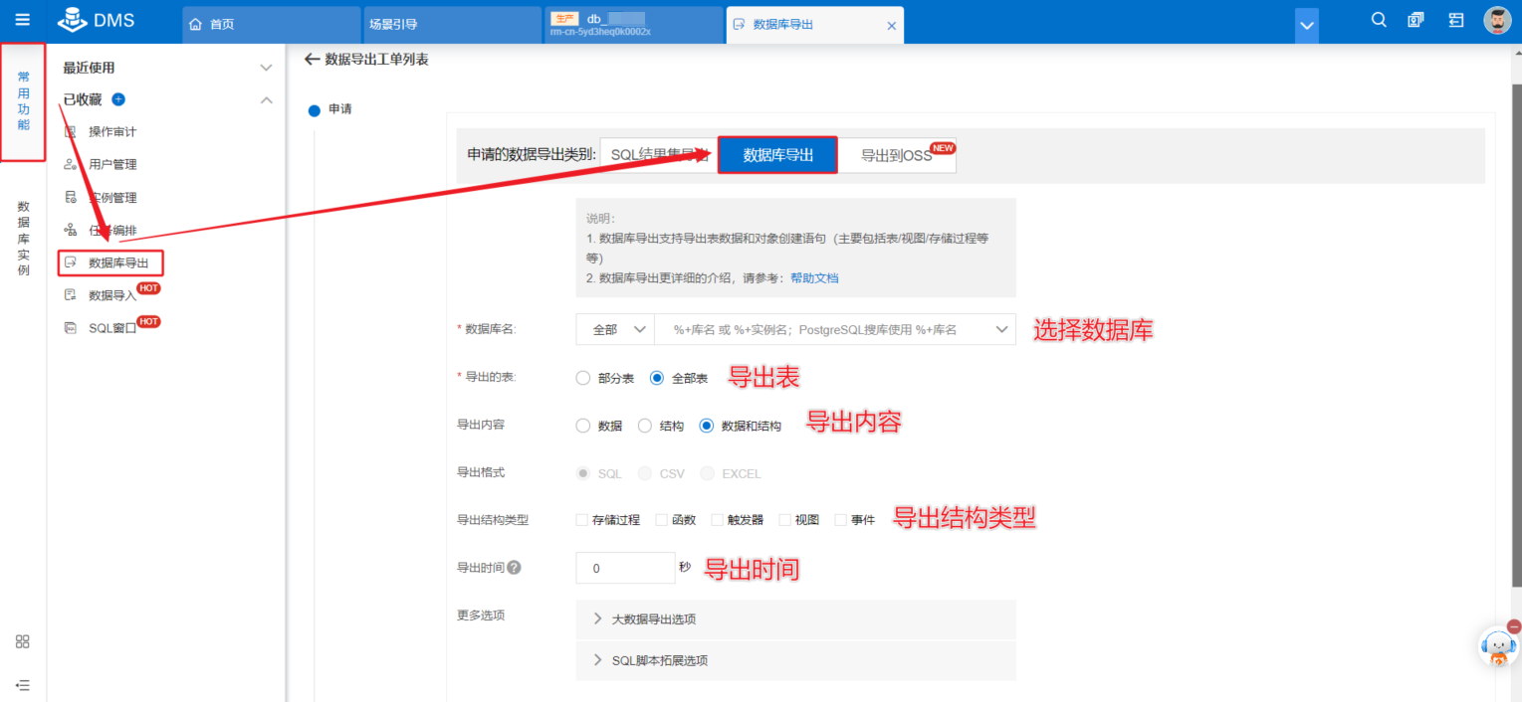Click the collapse sidebar icon at bottom left
This screenshot has width=1522, height=702.
[x=23, y=684]
